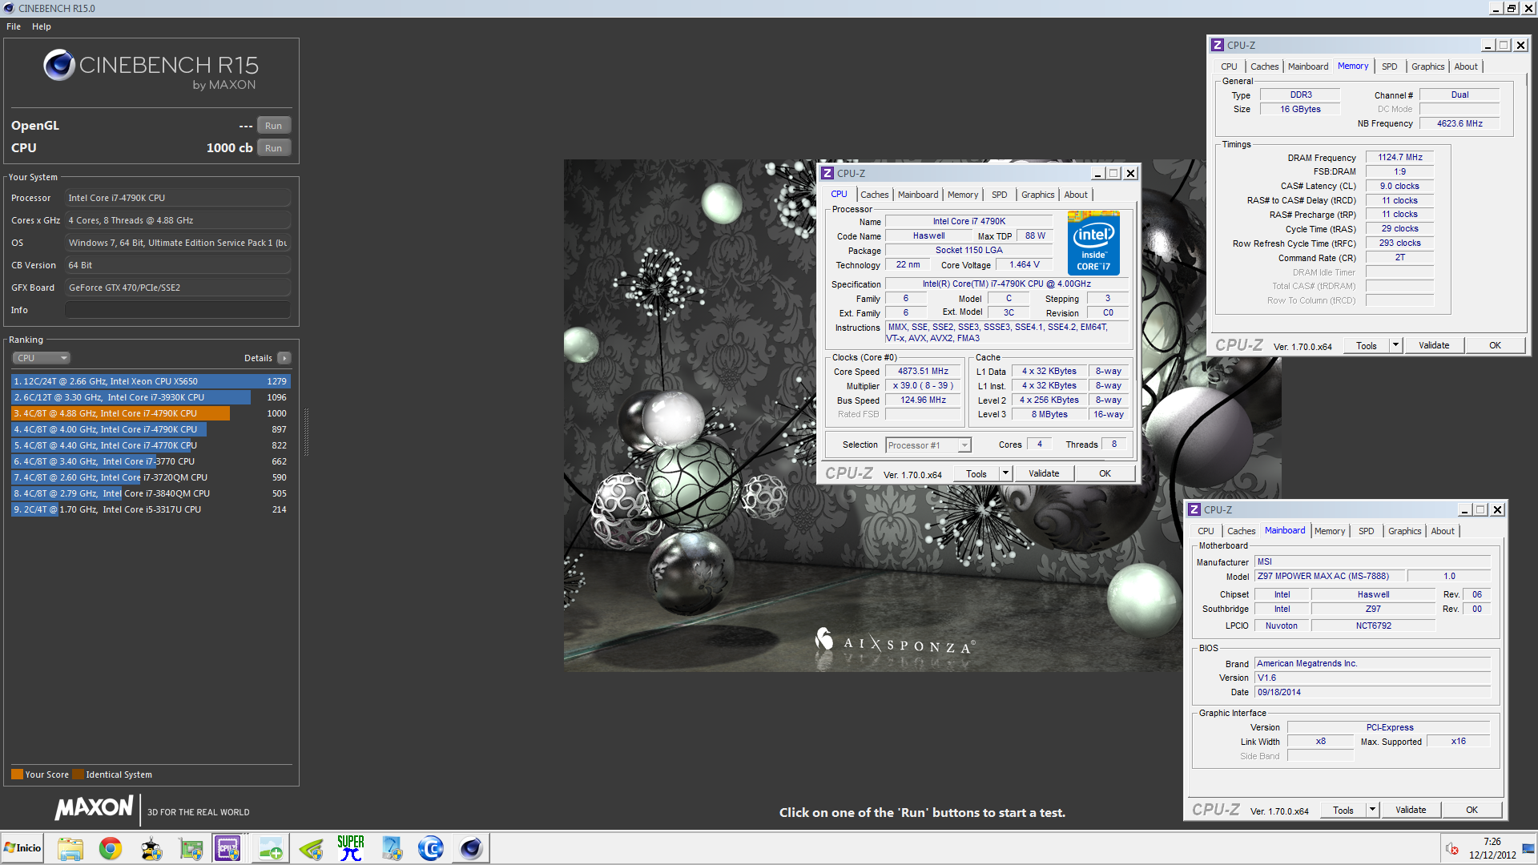Click OK in center CPU-Z window
1538x865 pixels.
(x=1105, y=474)
